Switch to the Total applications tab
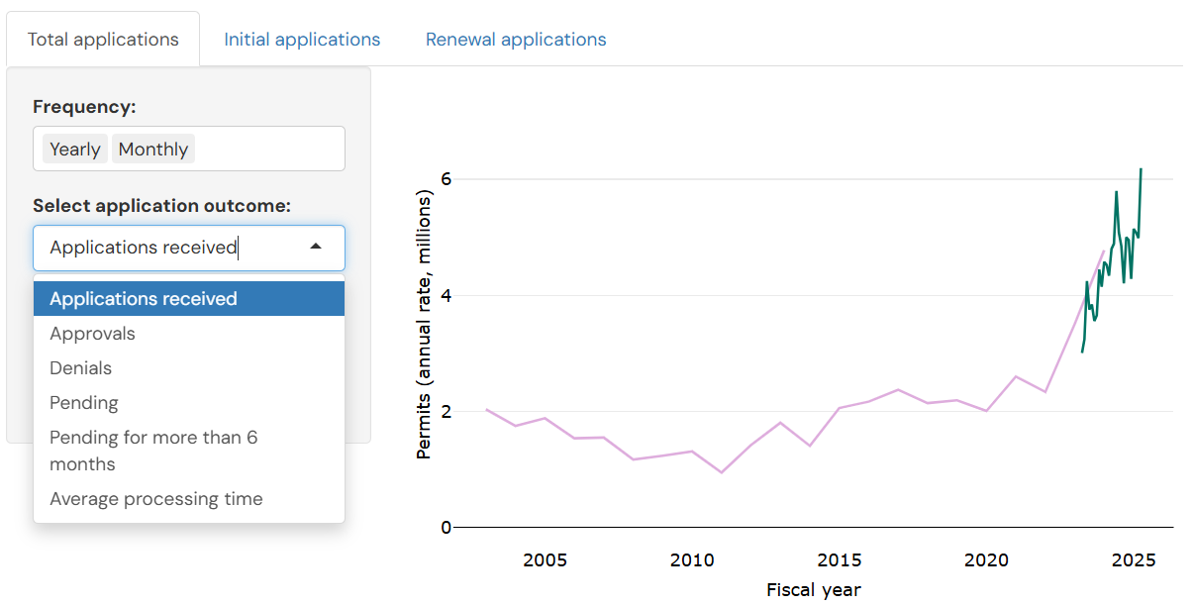The width and height of the screenshot is (1192, 606). coord(103,40)
